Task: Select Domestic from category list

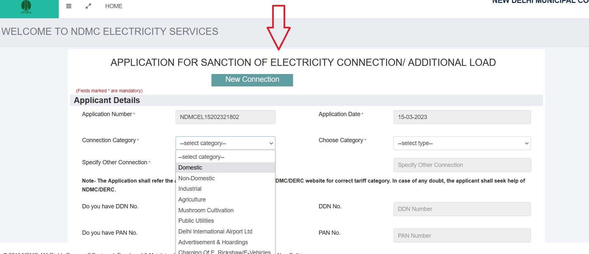Action: pyautogui.click(x=190, y=168)
